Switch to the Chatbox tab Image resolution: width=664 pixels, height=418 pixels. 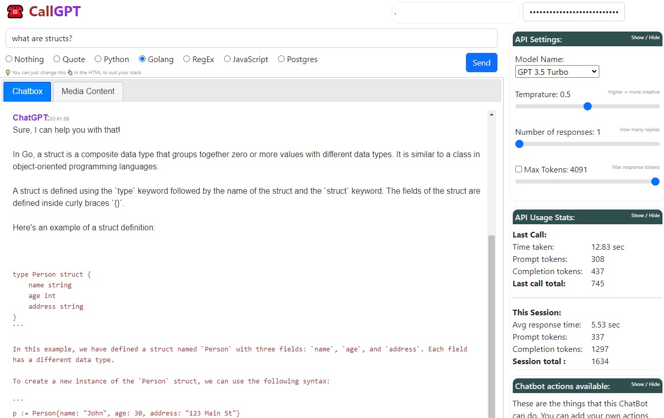click(27, 92)
